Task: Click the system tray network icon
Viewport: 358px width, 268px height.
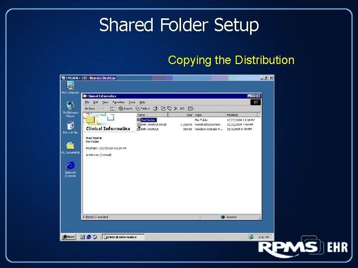Action: 251,237
